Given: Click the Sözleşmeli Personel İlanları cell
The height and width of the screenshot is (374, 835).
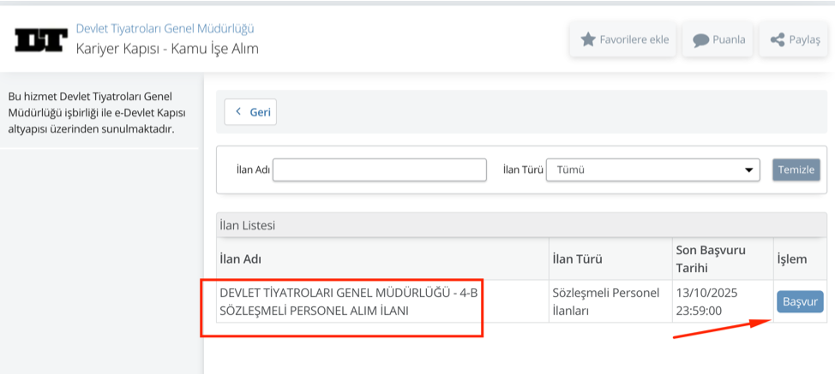Looking at the screenshot, I should click(608, 301).
